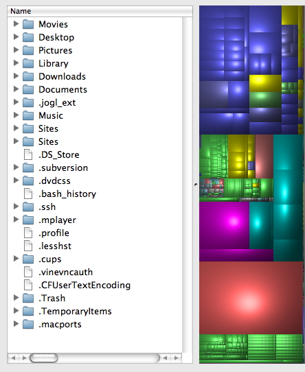Select the Library folder icon
Image resolution: width=305 pixels, height=372 pixels.
tap(28, 63)
